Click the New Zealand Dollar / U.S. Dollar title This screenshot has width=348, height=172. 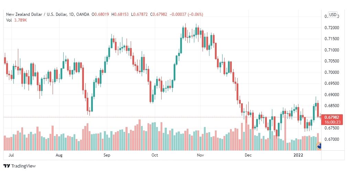coord(36,14)
